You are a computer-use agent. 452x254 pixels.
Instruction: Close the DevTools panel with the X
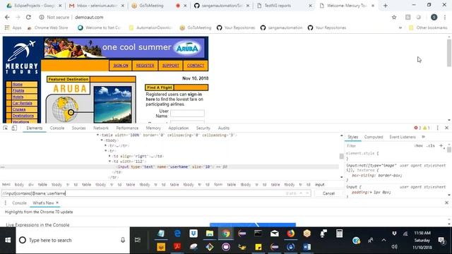click(446, 128)
